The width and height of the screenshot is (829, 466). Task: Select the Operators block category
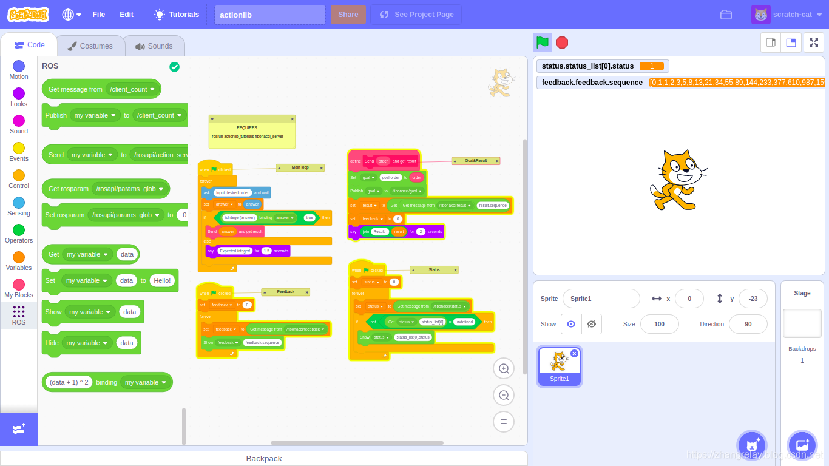click(19, 234)
